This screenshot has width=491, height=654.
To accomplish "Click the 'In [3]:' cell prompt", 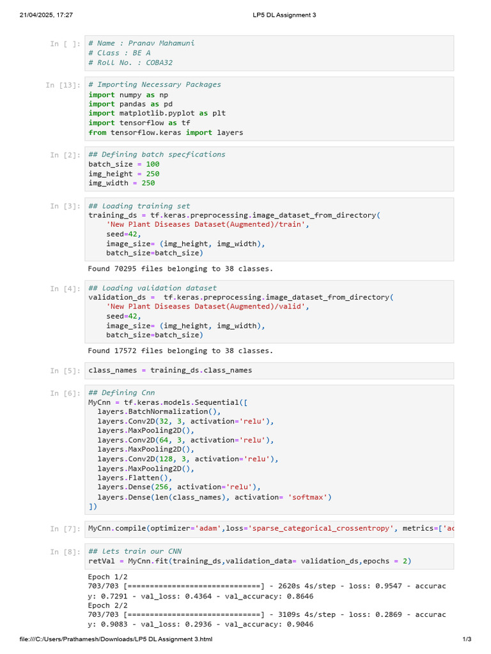I will pos(65,206).
